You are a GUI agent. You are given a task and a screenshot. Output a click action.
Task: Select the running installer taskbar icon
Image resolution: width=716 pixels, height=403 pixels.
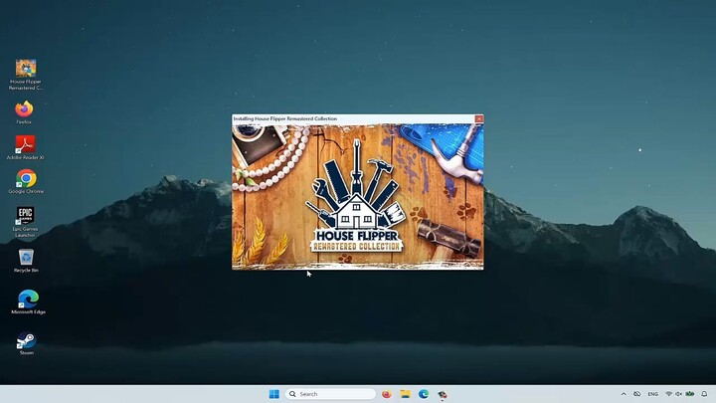442,394
